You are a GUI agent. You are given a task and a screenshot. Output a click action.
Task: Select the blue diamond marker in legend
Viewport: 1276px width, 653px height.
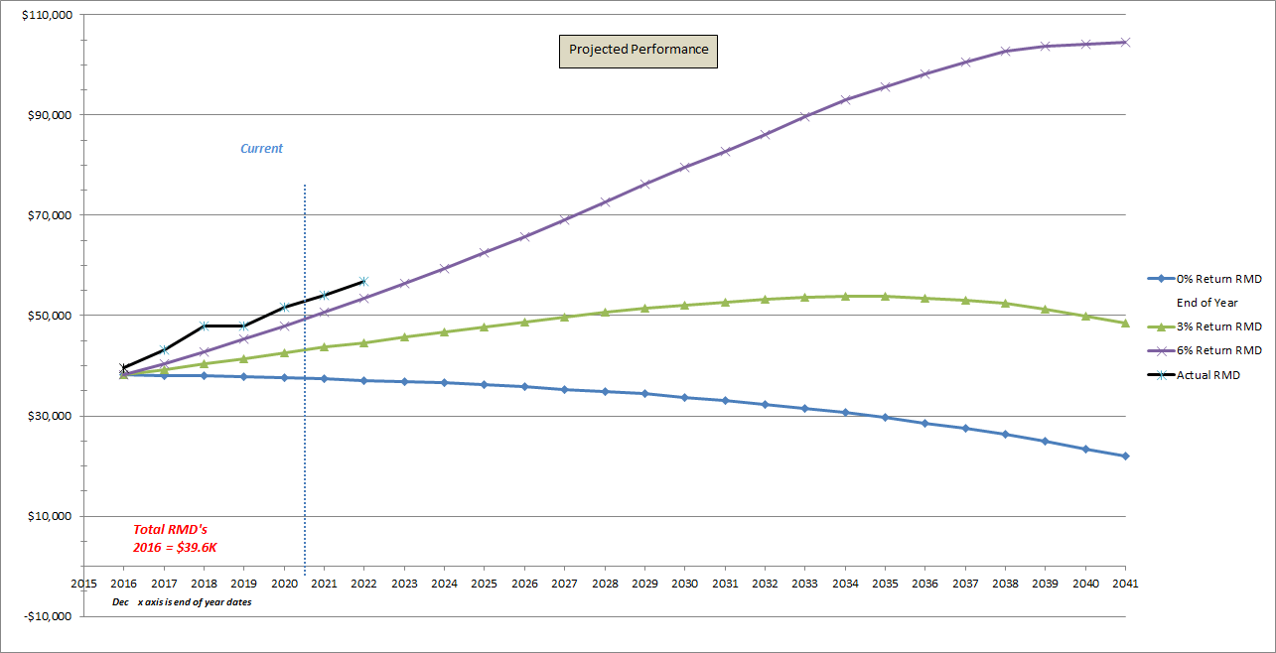(x=1161, y=279)
